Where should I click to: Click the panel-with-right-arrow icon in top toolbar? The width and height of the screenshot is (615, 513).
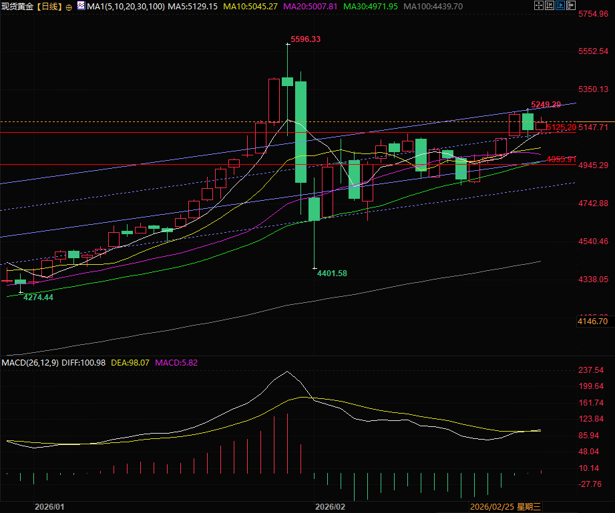click(571, 6)
